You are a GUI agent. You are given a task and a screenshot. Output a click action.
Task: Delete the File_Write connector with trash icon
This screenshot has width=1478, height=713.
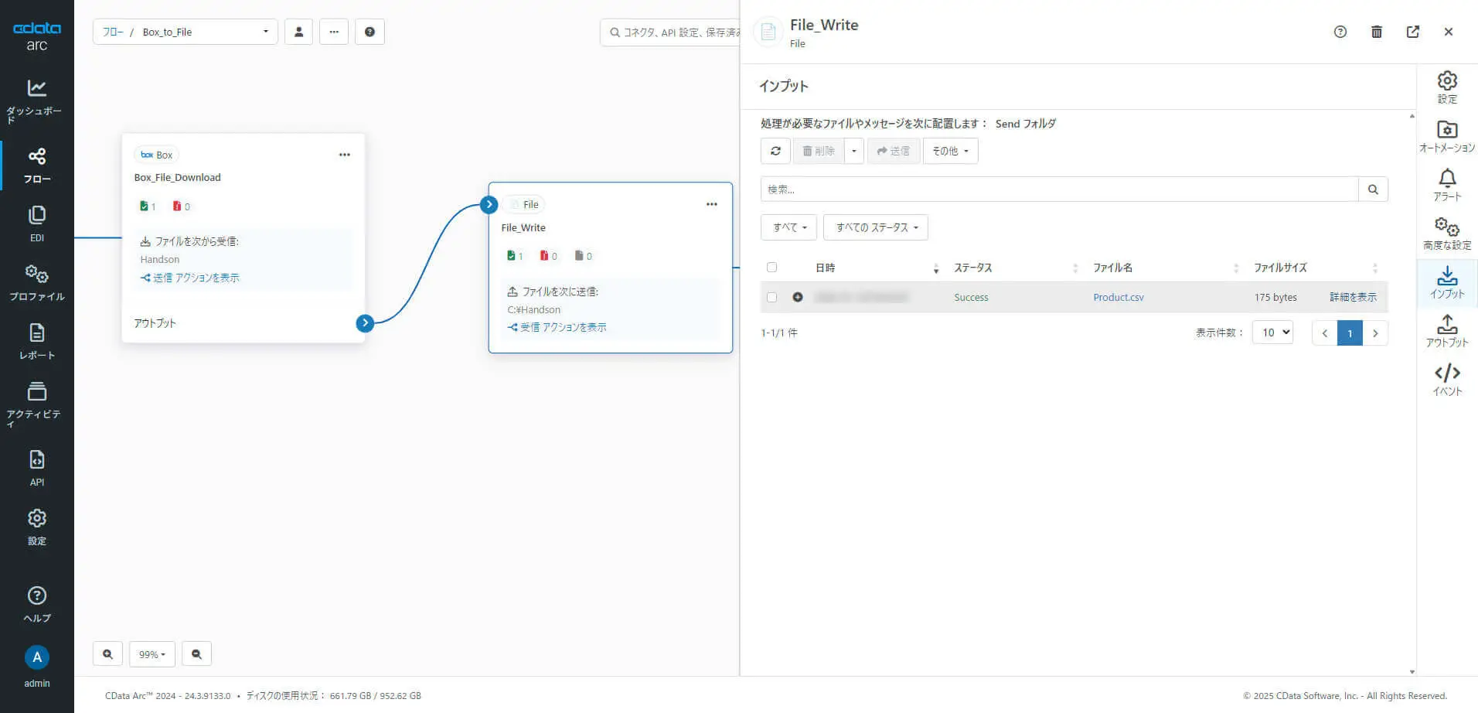point(1377,32)
